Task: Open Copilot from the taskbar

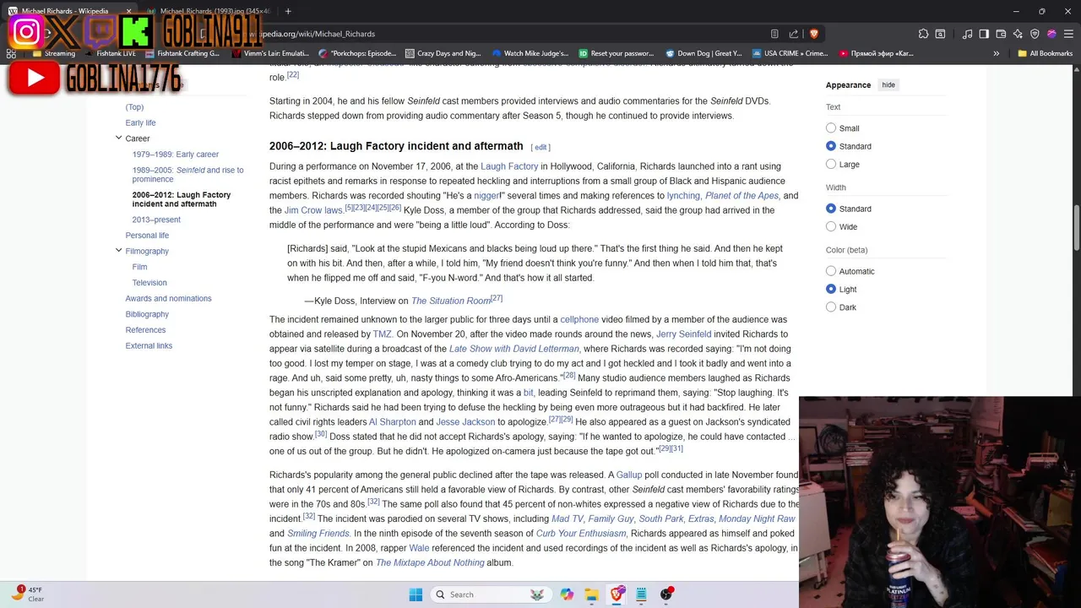Action: [x=567, y=594]
